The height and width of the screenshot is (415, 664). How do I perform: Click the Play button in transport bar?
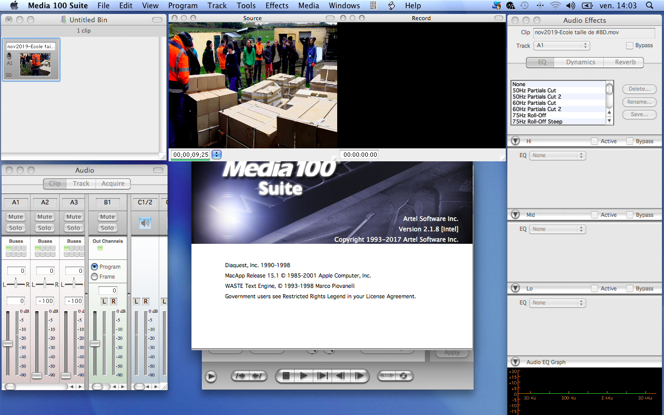pos(304,376)
